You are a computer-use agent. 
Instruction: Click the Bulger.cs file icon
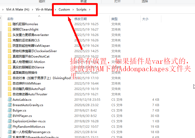click(10, 111)
